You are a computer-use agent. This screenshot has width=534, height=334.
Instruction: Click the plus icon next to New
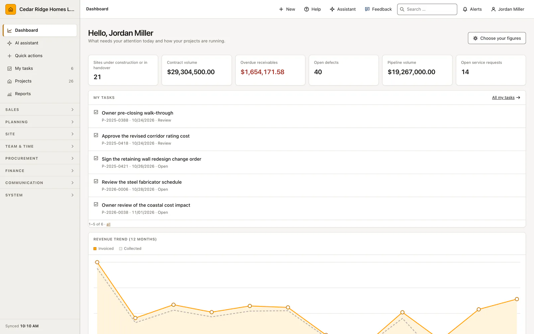click(x=281, y=9)
